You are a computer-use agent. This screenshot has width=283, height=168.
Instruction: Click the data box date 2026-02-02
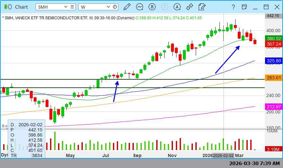[30, 125]
